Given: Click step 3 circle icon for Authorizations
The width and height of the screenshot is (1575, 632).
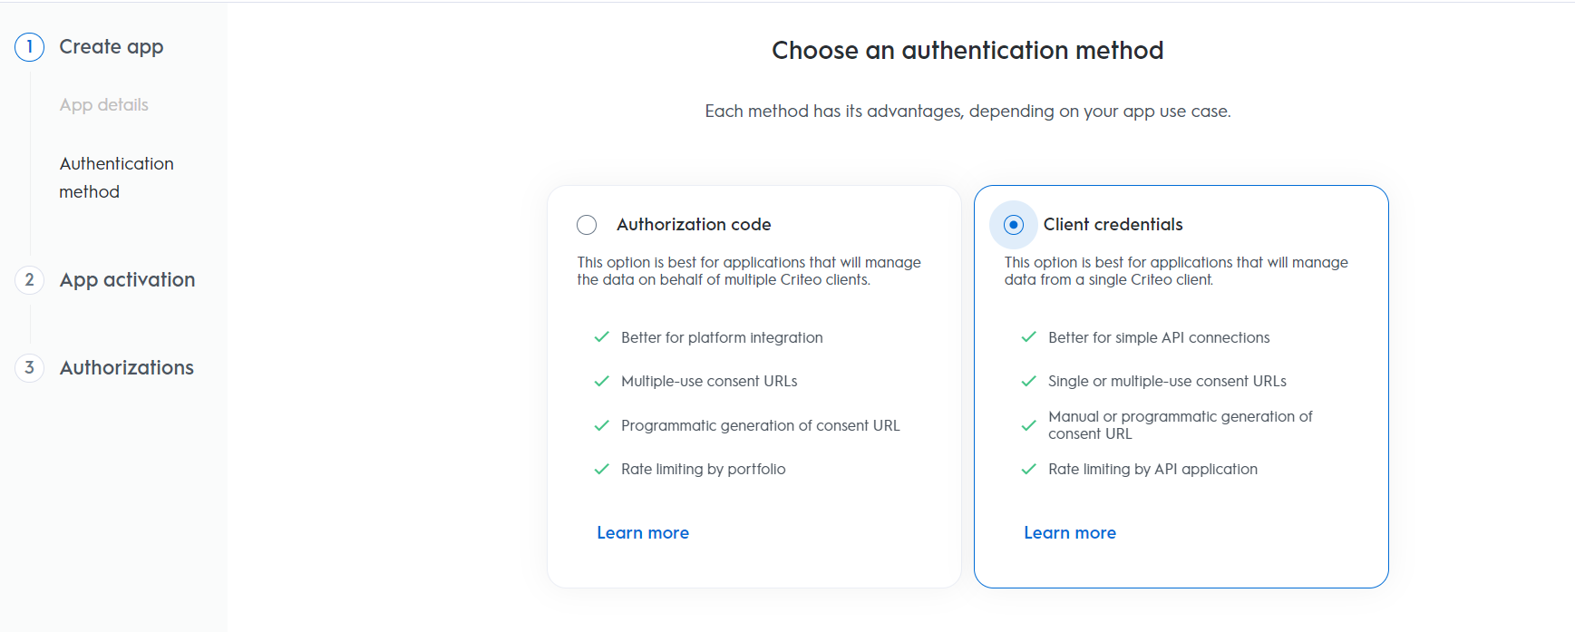Looking at the screenshot, I should tap(30, 367).
